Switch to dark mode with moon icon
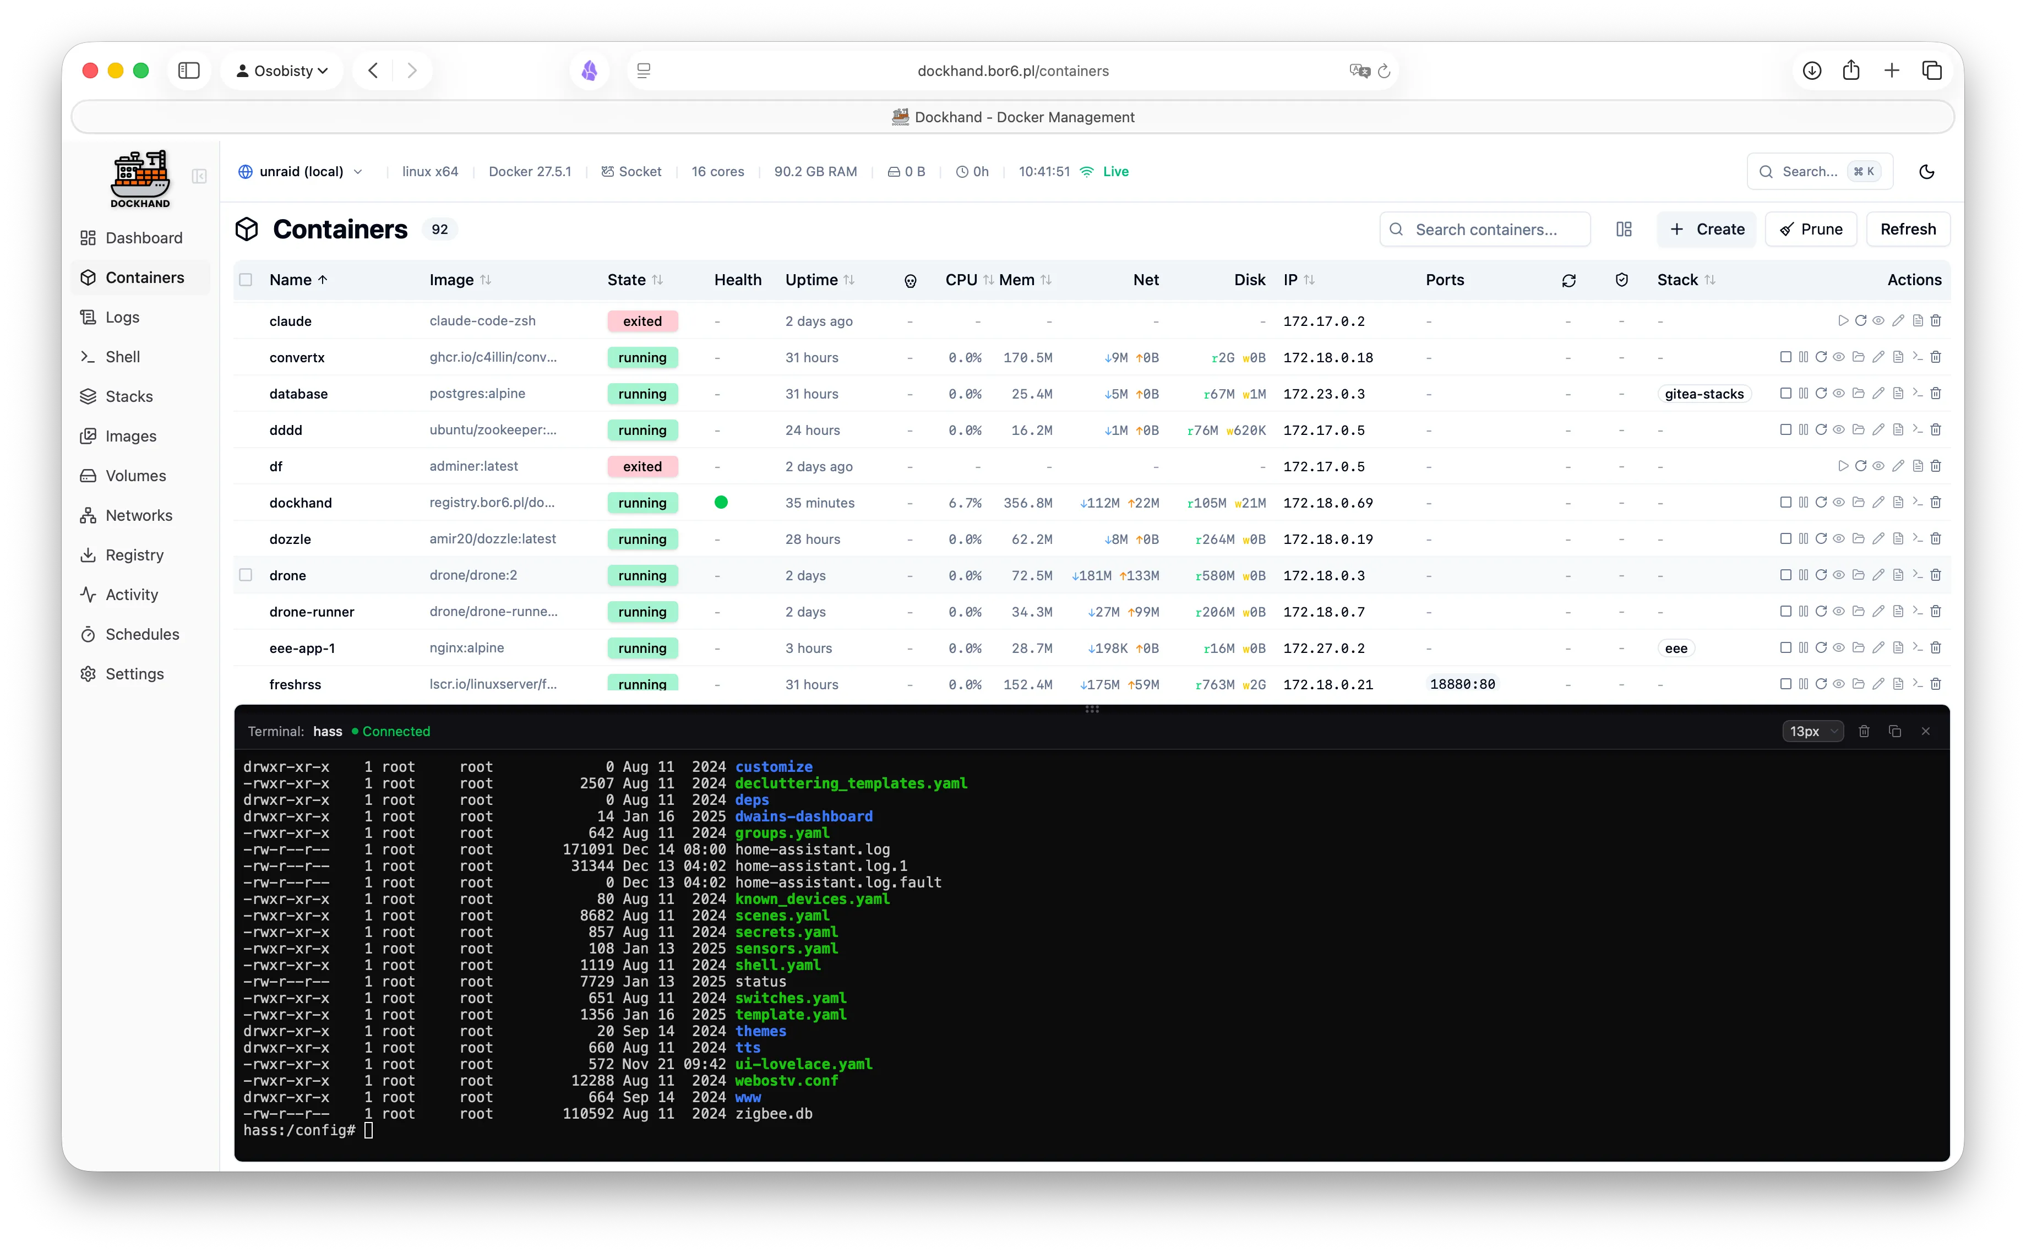Screen dimensions: 2026x1253 click(1926, 172)
